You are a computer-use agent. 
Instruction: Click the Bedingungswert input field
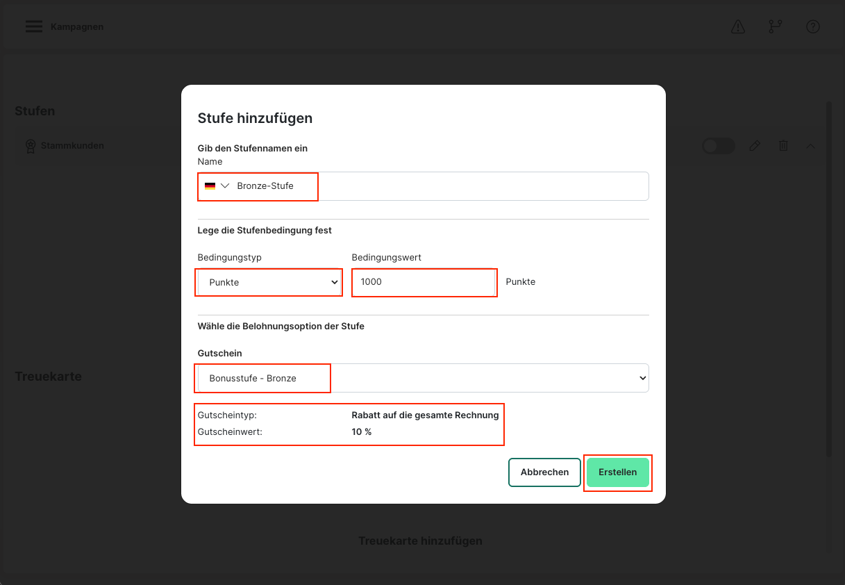point(424,283)
